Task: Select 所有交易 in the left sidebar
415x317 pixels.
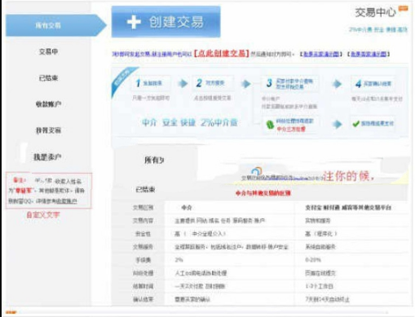Action: point(55,25)
